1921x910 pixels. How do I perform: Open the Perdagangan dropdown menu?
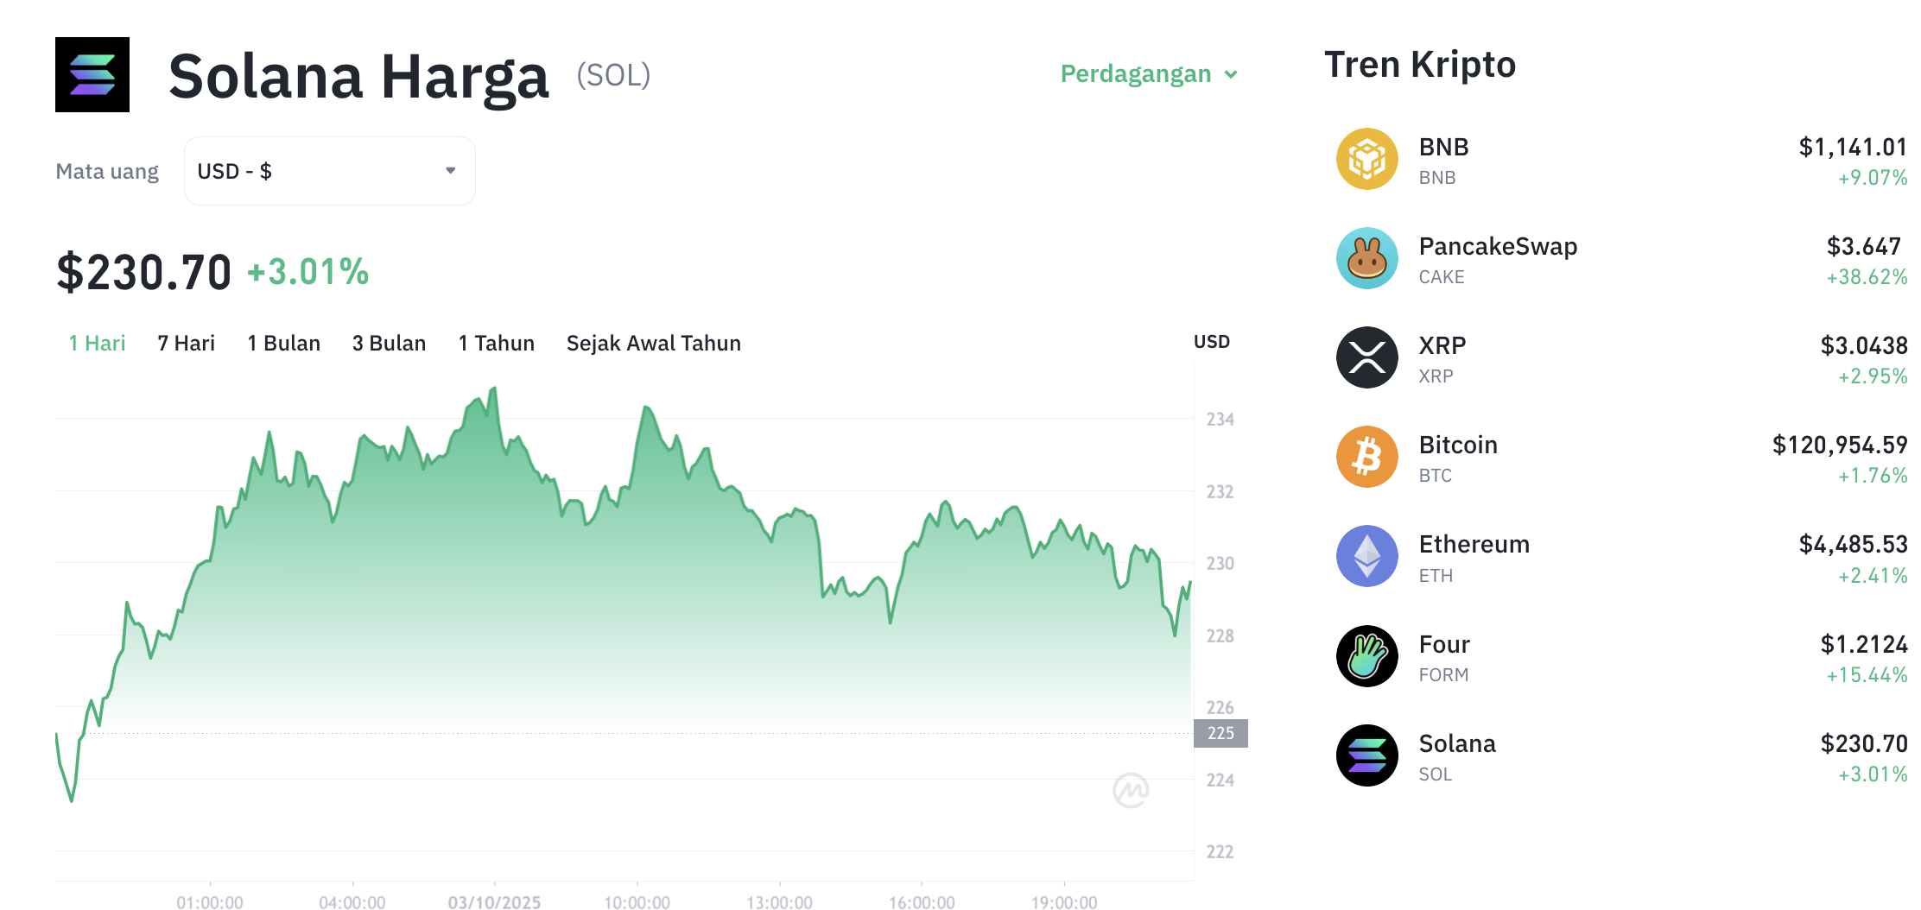(x=1148, y=74)
